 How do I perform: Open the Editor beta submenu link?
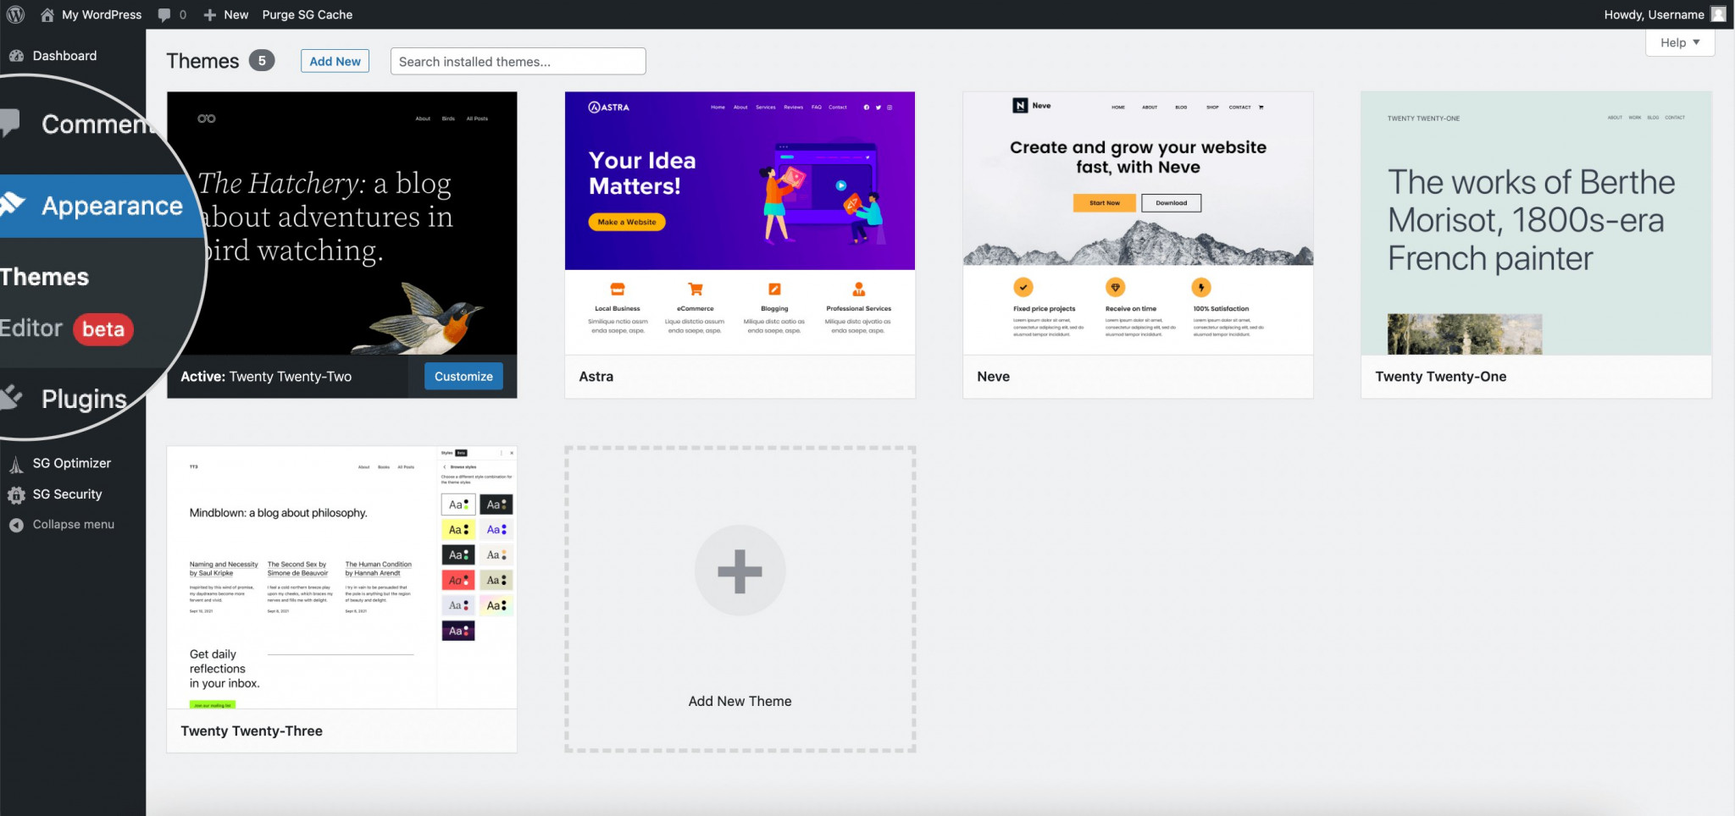click(66, 328)
